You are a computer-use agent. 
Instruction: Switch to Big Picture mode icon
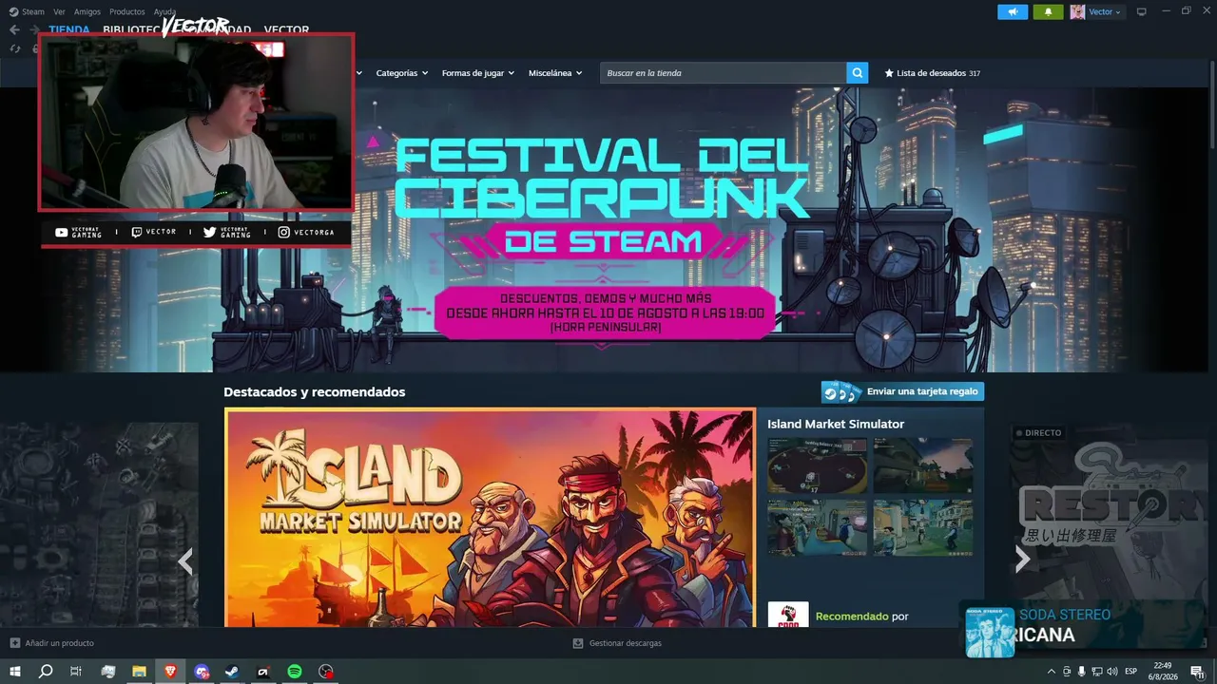tap(1142, 11)
